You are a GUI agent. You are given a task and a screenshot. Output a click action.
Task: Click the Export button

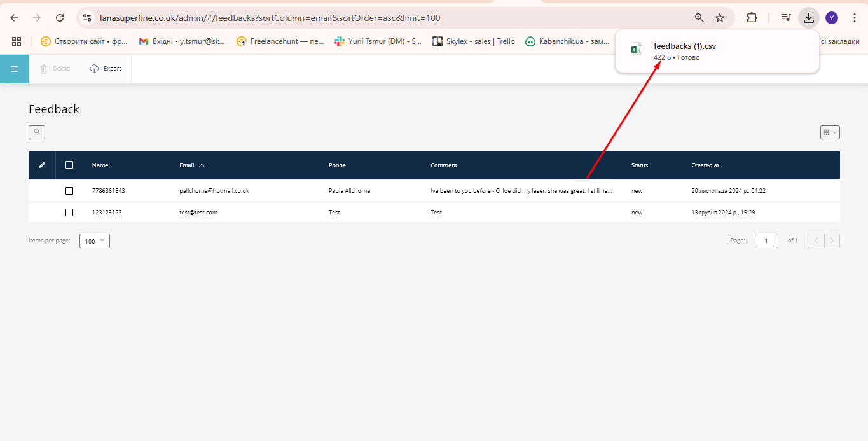(106, 69)
